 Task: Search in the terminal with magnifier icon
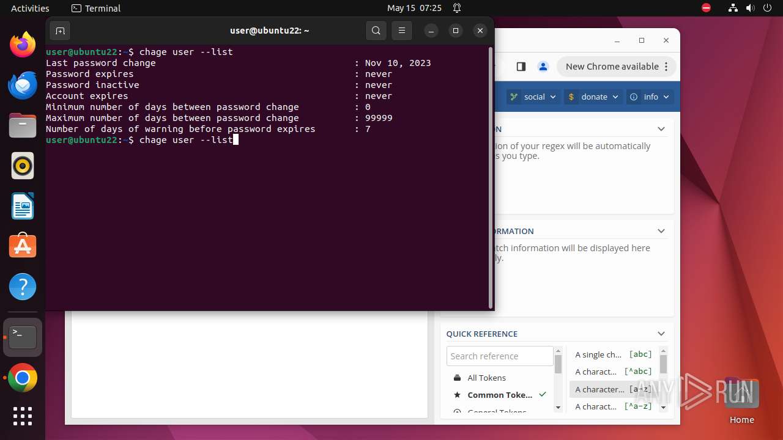pyautogui.click(x=376, y=31)
